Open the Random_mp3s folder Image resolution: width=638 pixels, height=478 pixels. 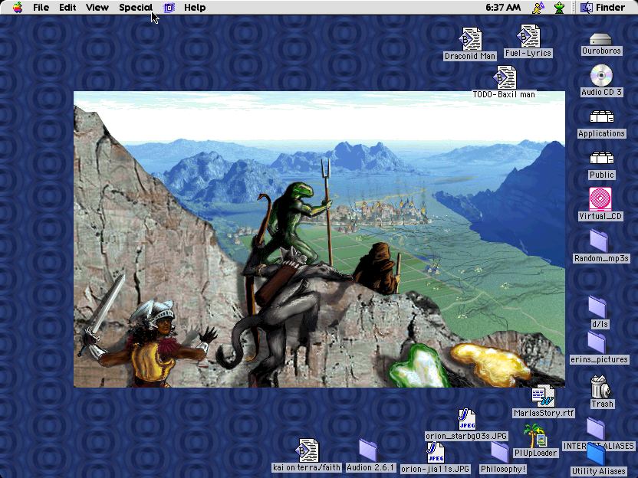click(600, 241)
